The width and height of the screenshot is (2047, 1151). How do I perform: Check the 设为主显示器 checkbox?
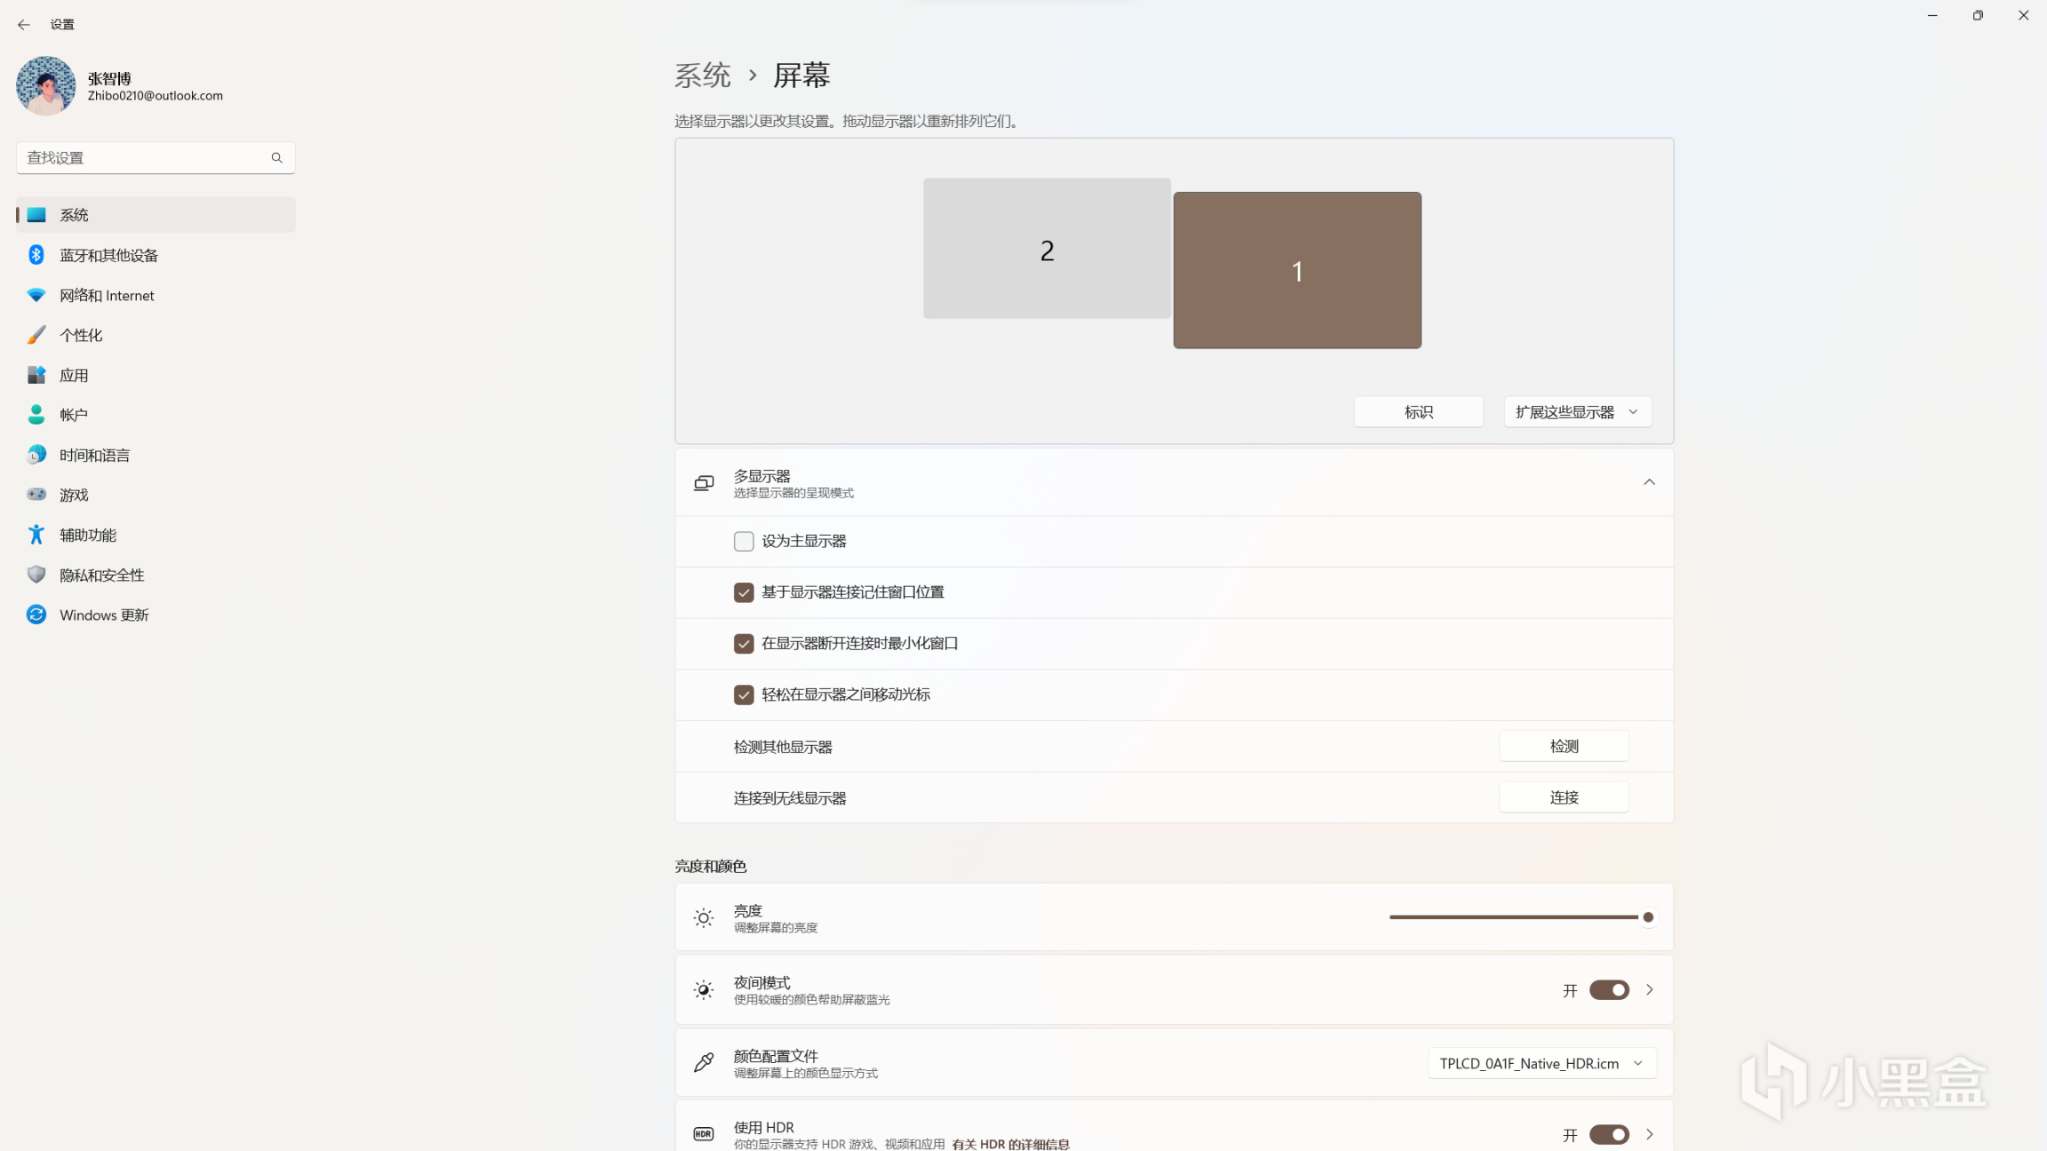tap(744, 541)
